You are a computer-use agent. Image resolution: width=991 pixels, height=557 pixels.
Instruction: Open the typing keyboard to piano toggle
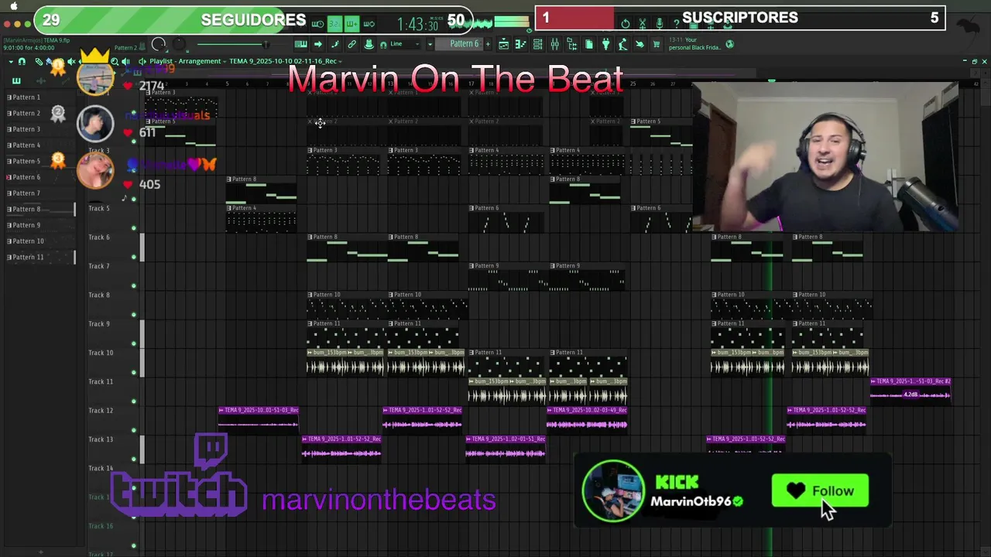[300, 44]
